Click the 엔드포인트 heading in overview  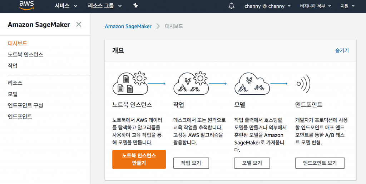pyautogui.click(x=308, y=105)
